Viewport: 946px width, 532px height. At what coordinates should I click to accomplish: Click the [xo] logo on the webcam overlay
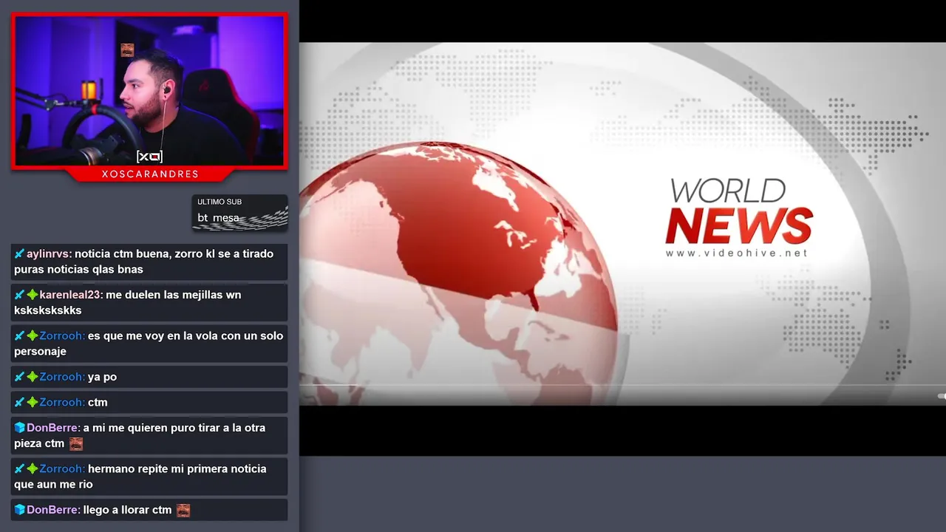point(149,156)
